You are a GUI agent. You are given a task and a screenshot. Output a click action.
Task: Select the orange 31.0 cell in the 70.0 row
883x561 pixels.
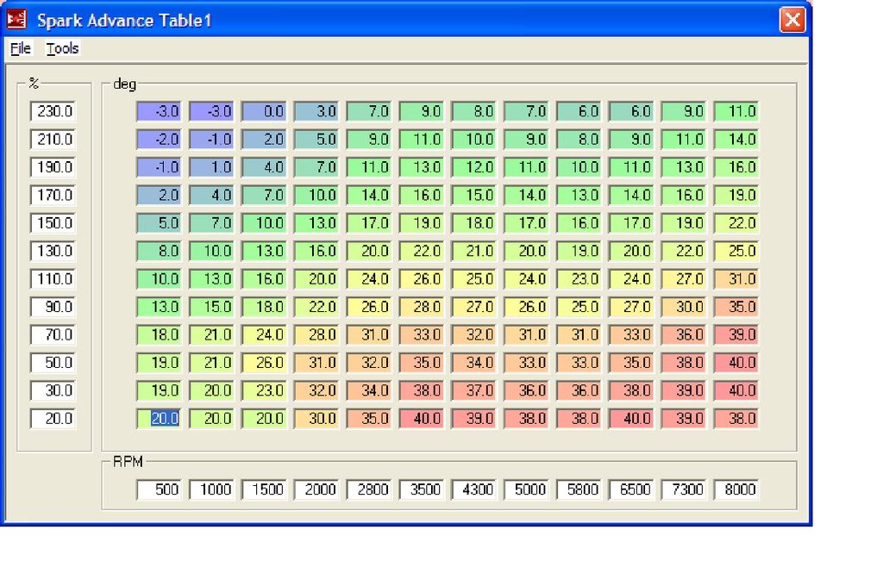[369, 334]
